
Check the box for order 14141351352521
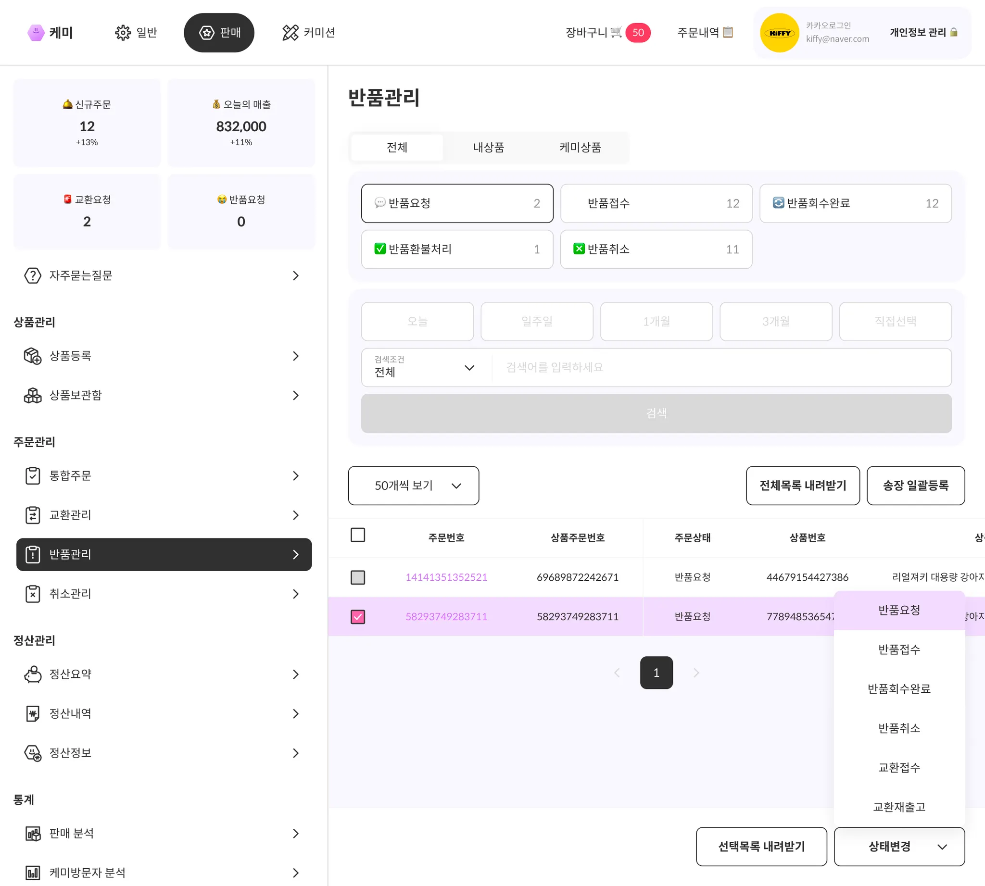[357, 577]
